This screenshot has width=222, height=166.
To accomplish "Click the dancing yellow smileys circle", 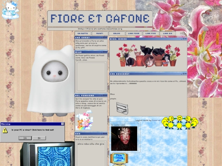I will coord(180,123).
